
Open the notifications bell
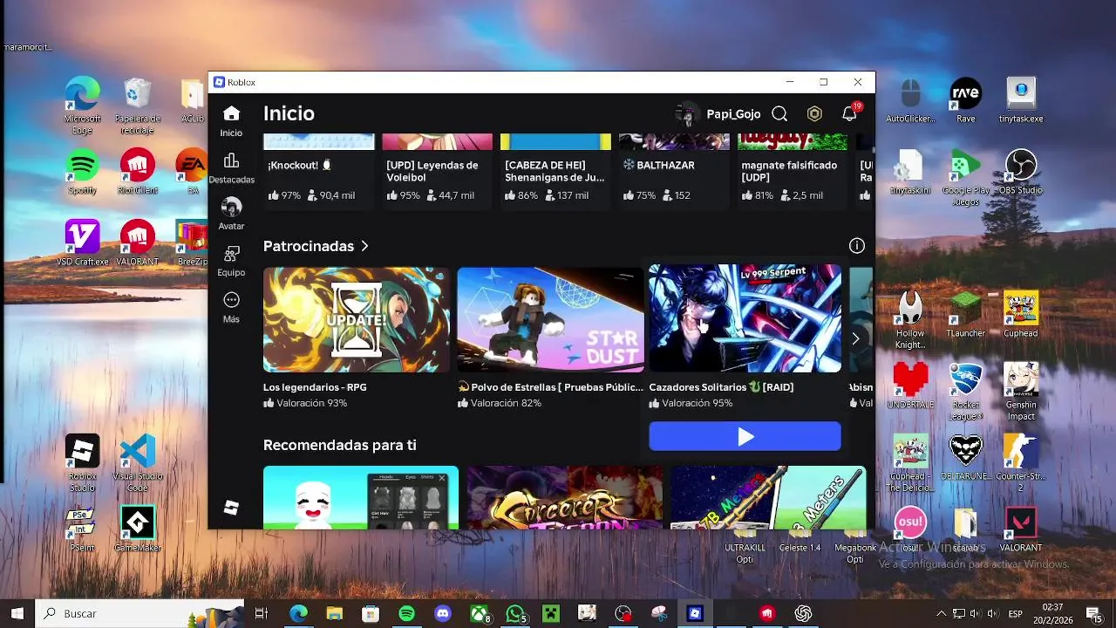point(849,113)
